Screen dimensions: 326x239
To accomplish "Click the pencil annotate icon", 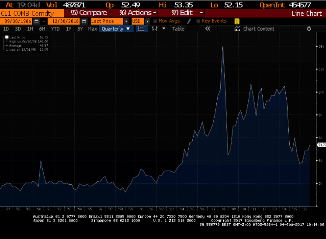I will (x=189, y=21).
